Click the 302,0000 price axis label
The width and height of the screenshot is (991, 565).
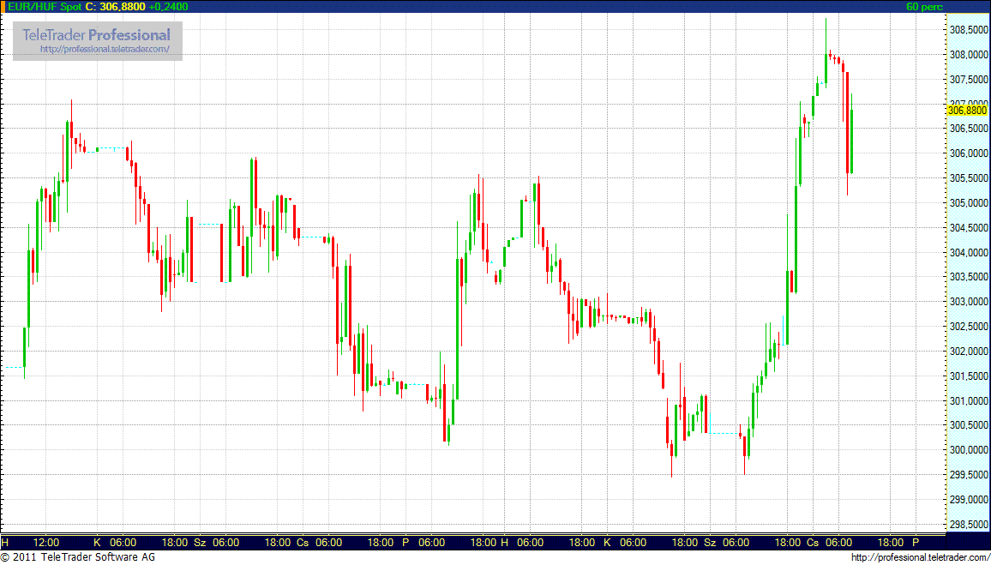(x=969, y=352)
